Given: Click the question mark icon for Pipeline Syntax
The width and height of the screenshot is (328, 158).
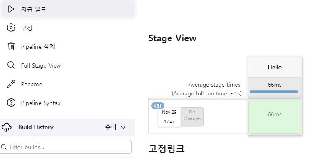Looking at the screenshot, I should pos(11,103).
